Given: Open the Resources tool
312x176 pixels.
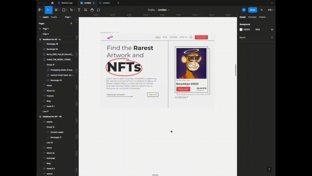Looking at the screenshot, I should [x=85, y=10].
